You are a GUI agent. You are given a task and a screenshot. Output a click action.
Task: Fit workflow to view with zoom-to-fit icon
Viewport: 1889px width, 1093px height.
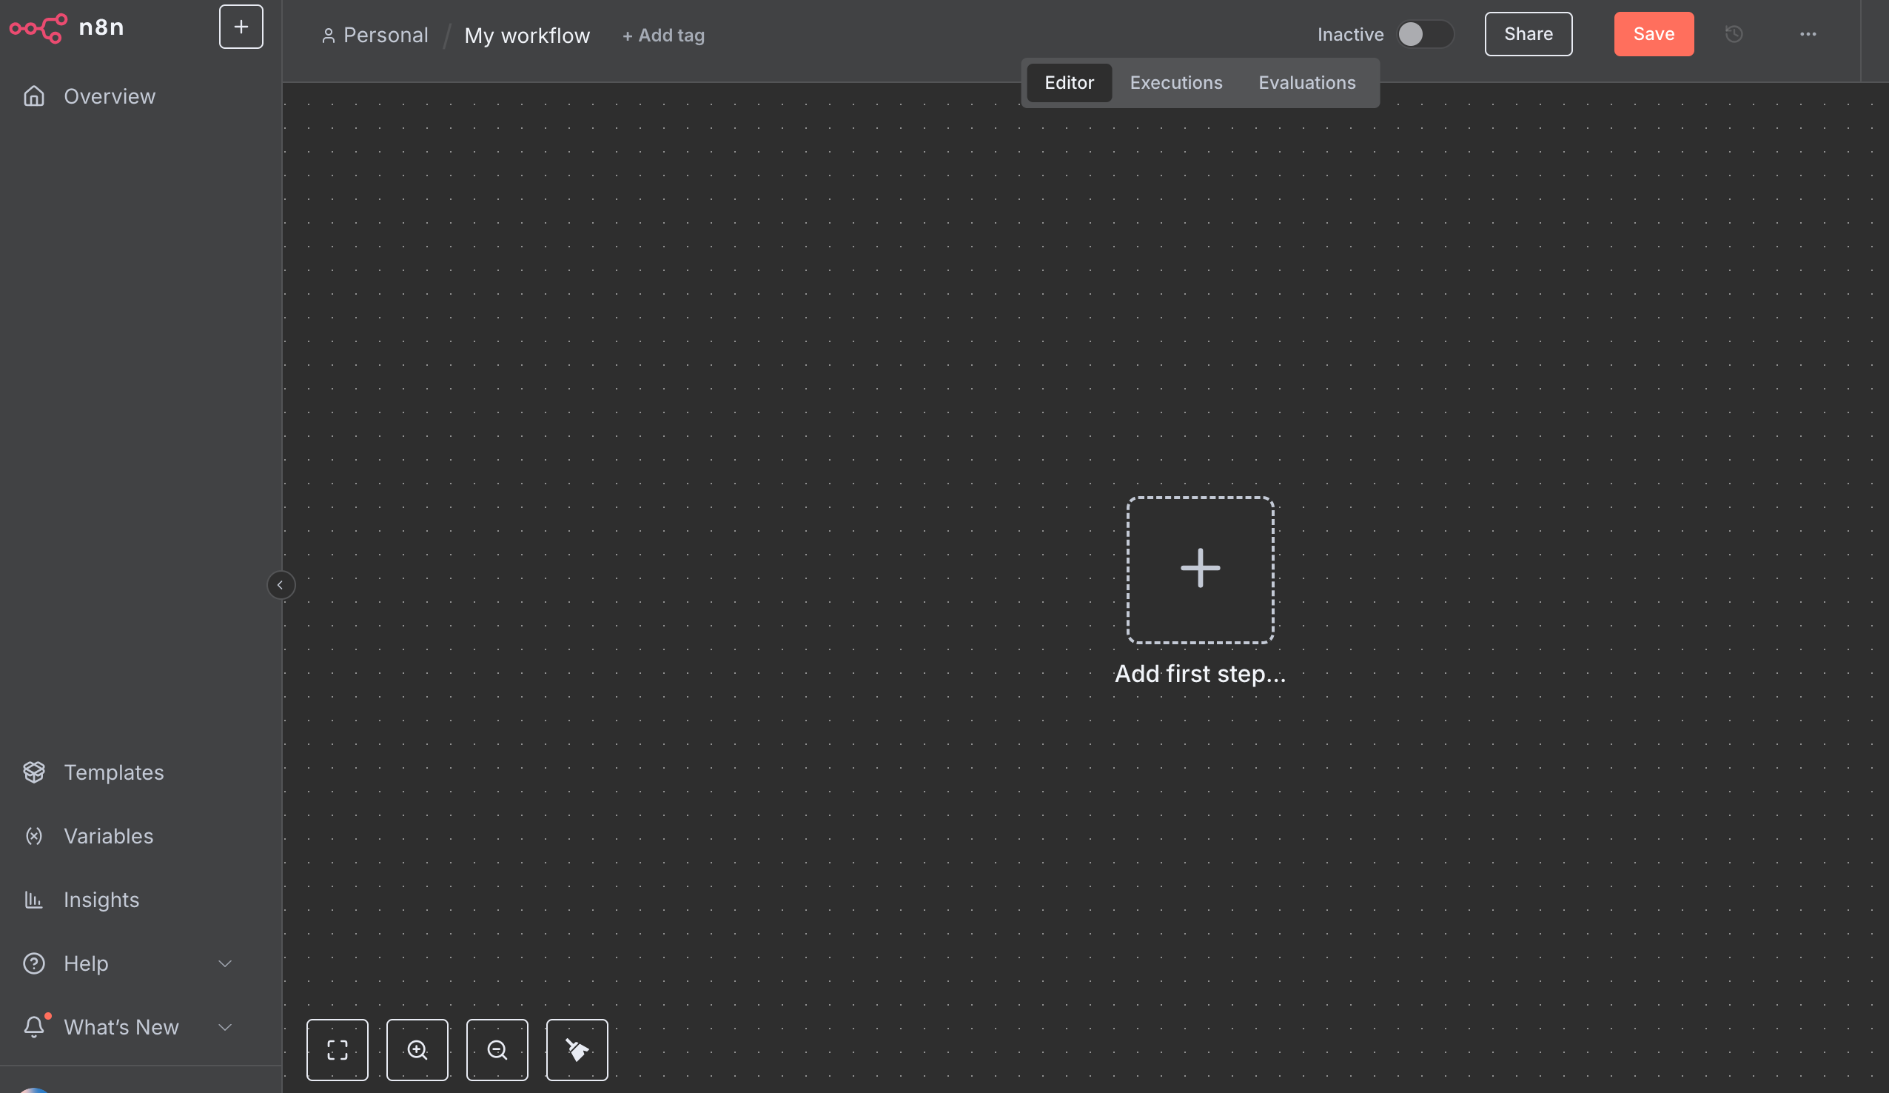click(x=338, y=1049)
